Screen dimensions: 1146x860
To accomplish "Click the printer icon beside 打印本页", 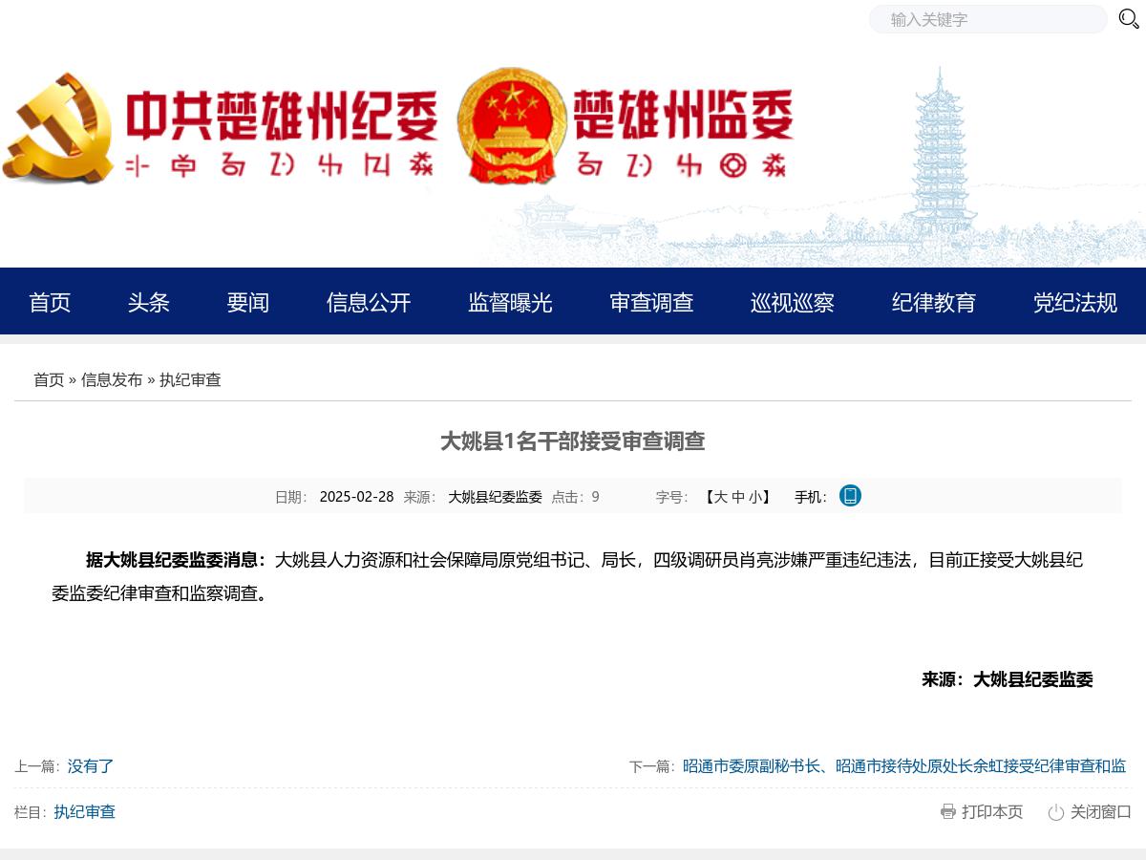I will pos(948,811).
